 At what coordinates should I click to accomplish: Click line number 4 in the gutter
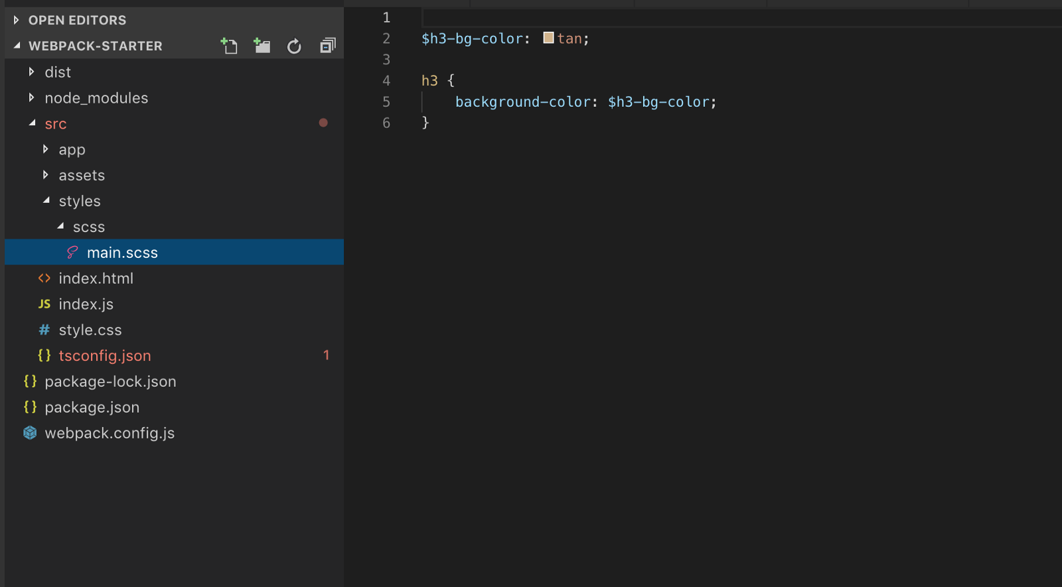(386, 81)
